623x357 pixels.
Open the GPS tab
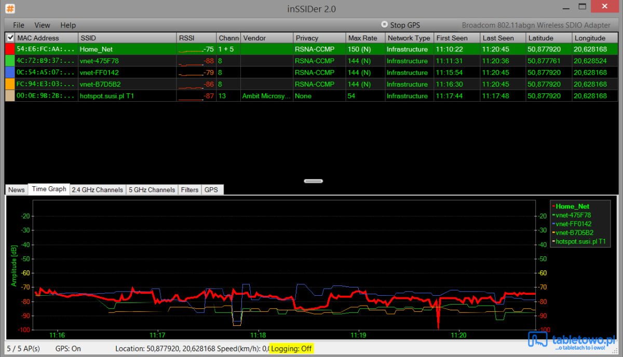[x=211, y=190]
